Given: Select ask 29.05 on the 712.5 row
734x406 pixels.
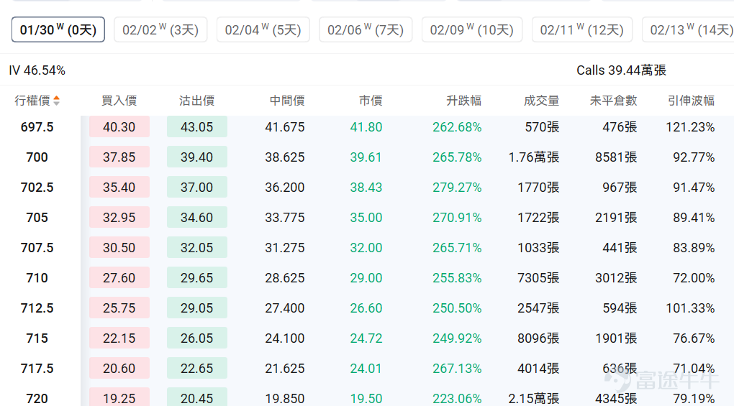Looking at the screenshot, I should pyautogui.click(x=197, y=308).
